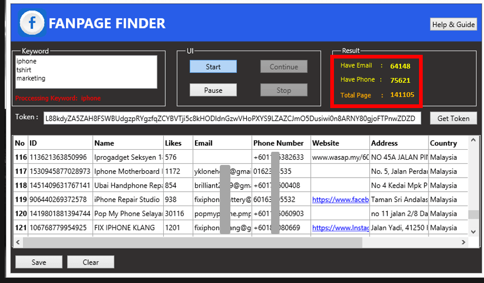Click the horizontal scroll right arrow
Image resolution: width=484 pixels, height=283 pixels.
click(463, 242)
